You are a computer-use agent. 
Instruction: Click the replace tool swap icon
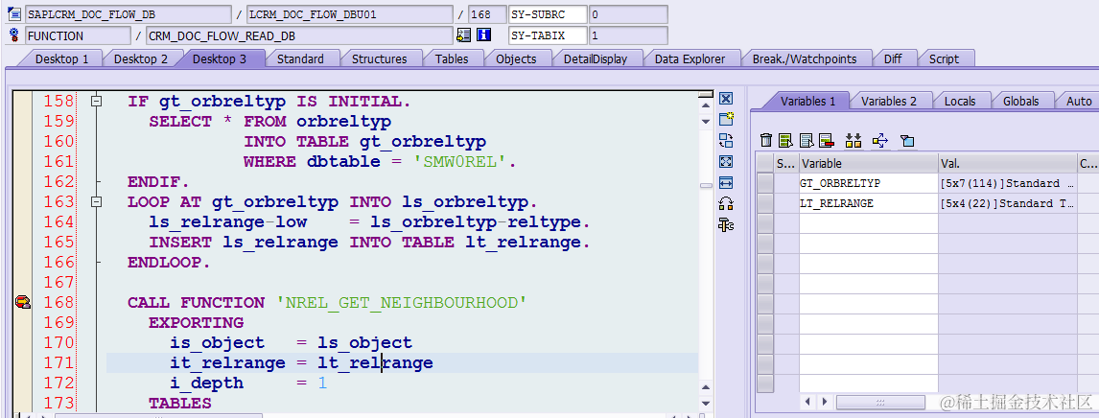(x=726, y=140)
